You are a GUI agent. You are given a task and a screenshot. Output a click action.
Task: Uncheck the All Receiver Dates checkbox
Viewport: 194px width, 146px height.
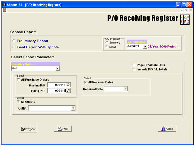[85, 82]
